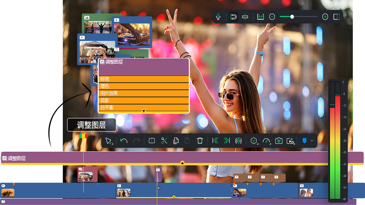Click the plus zoom-in button
The height and width of the screenshot is (205, 365).
click(325, 17)
